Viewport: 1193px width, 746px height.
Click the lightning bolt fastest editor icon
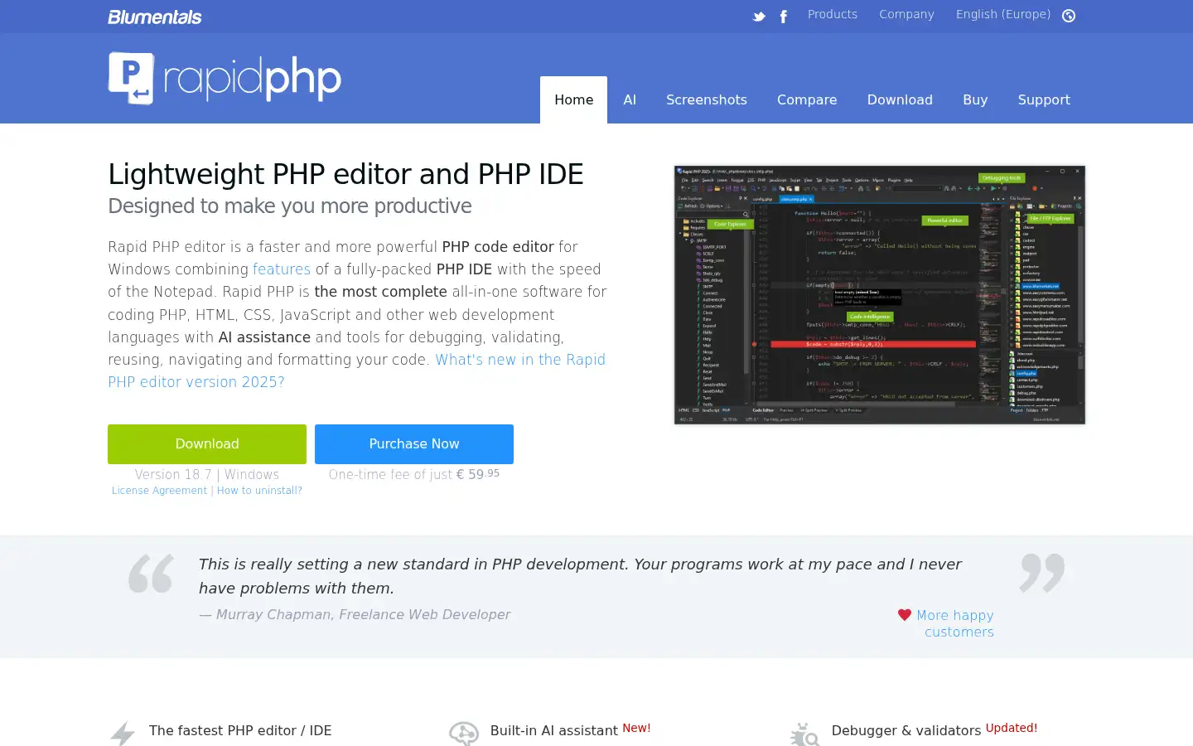pos(123,733)
